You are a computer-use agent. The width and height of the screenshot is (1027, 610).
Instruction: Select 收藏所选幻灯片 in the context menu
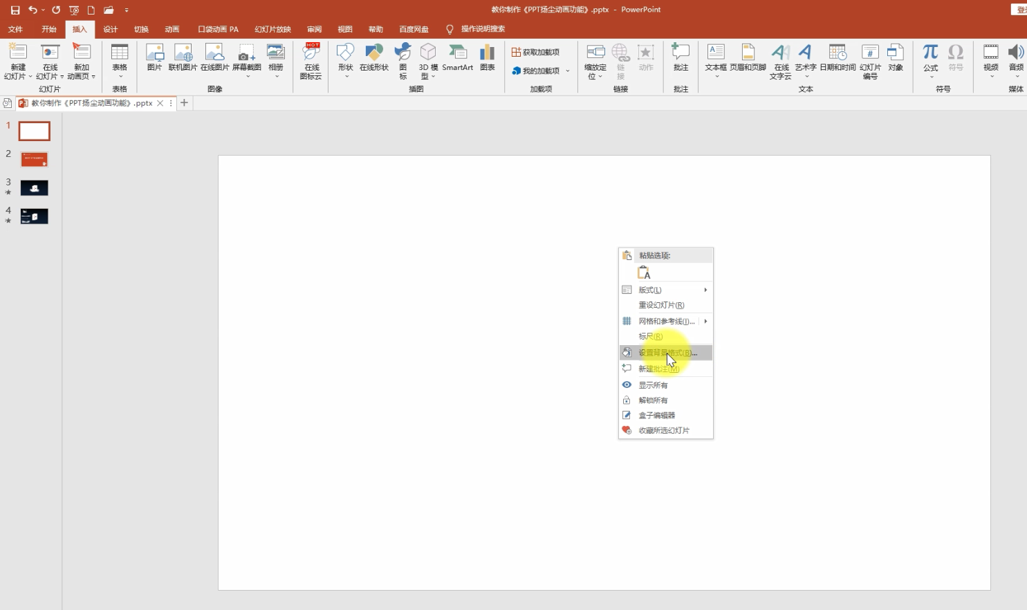666,430
